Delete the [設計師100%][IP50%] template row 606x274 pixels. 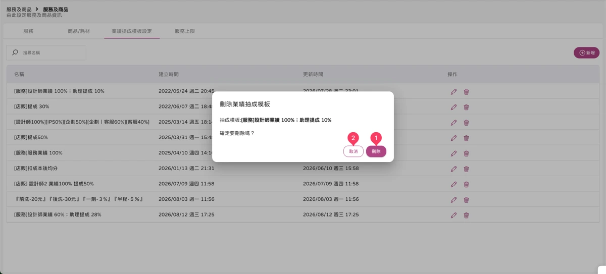tap(466, 123)
